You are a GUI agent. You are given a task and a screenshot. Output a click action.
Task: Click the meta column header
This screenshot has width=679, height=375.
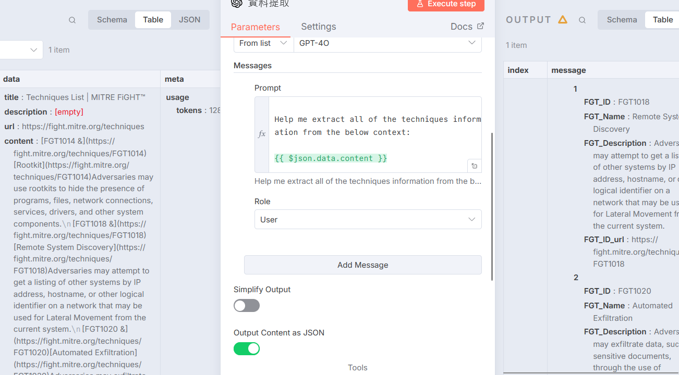pos(191,79)
